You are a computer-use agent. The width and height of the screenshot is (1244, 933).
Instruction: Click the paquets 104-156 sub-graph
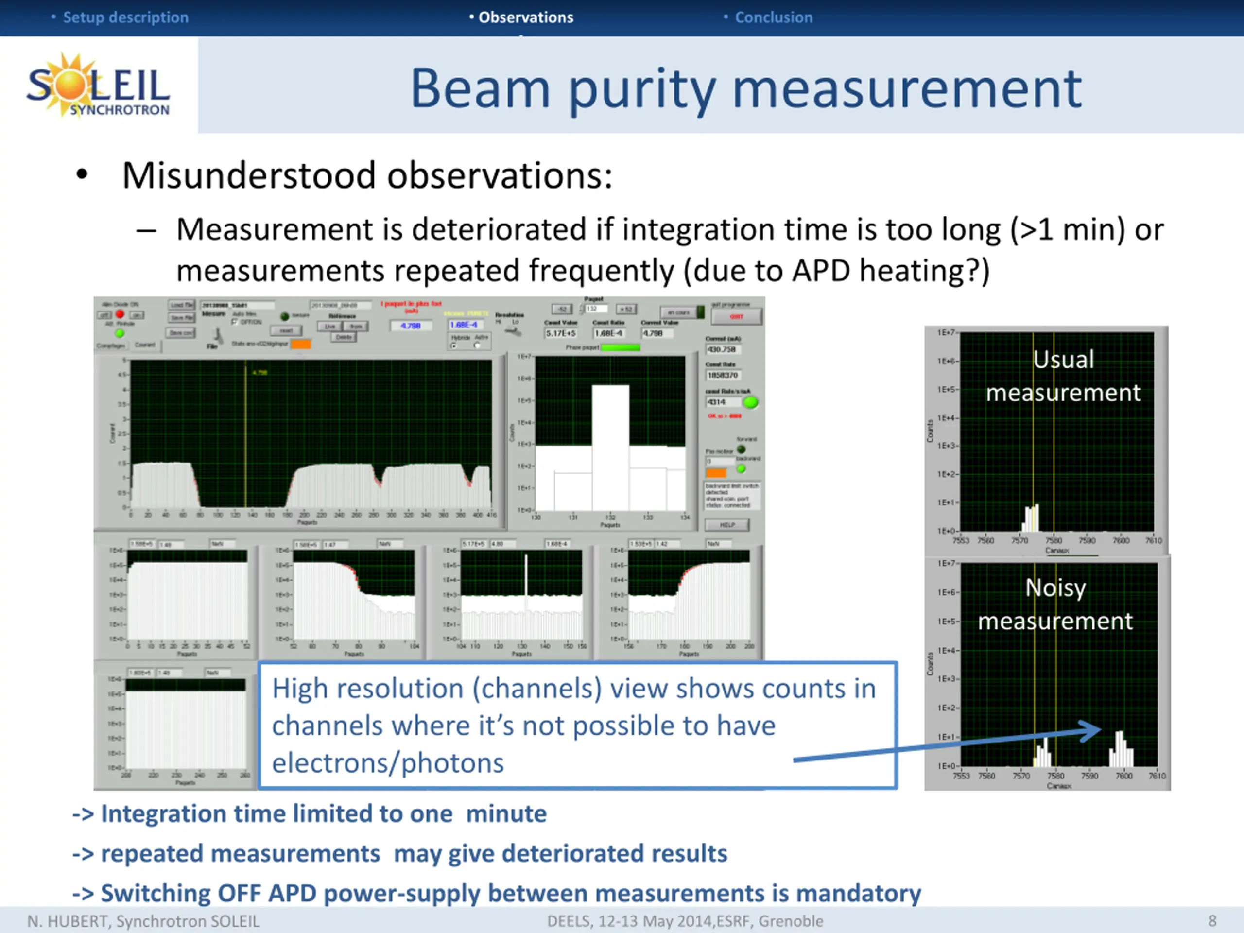(x=521, y=595)
